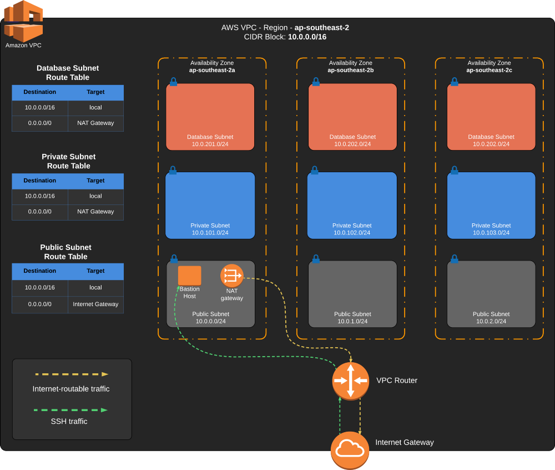Screen dimensions: 555x470
Task: Click the lock icon on Database Subnet 10.0.201.0/24
Action: (x=173, y=82)
